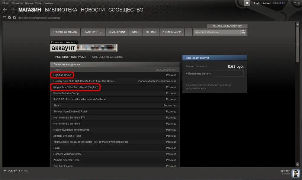Click the forward navigation arrow
The height and width of the screenshot is (180, 302).
[x=13, y=10]
